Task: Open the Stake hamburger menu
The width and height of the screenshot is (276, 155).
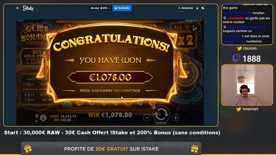Action: pyautogui.click(x=17, y=8)
